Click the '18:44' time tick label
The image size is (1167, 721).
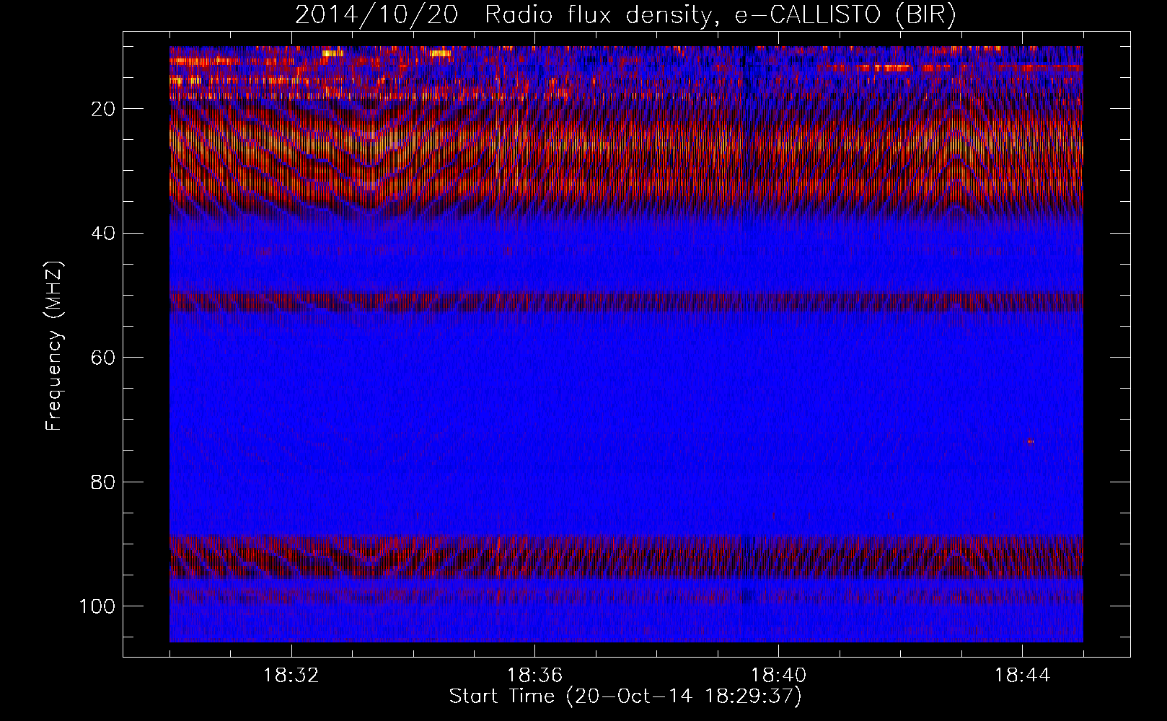pyautogui.click(x=1022, y=676)
